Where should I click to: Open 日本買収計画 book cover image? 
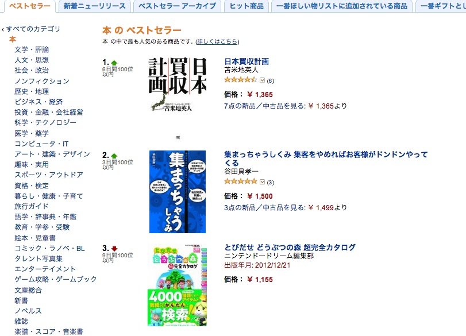pyautogui.click(x=178, y=84)
